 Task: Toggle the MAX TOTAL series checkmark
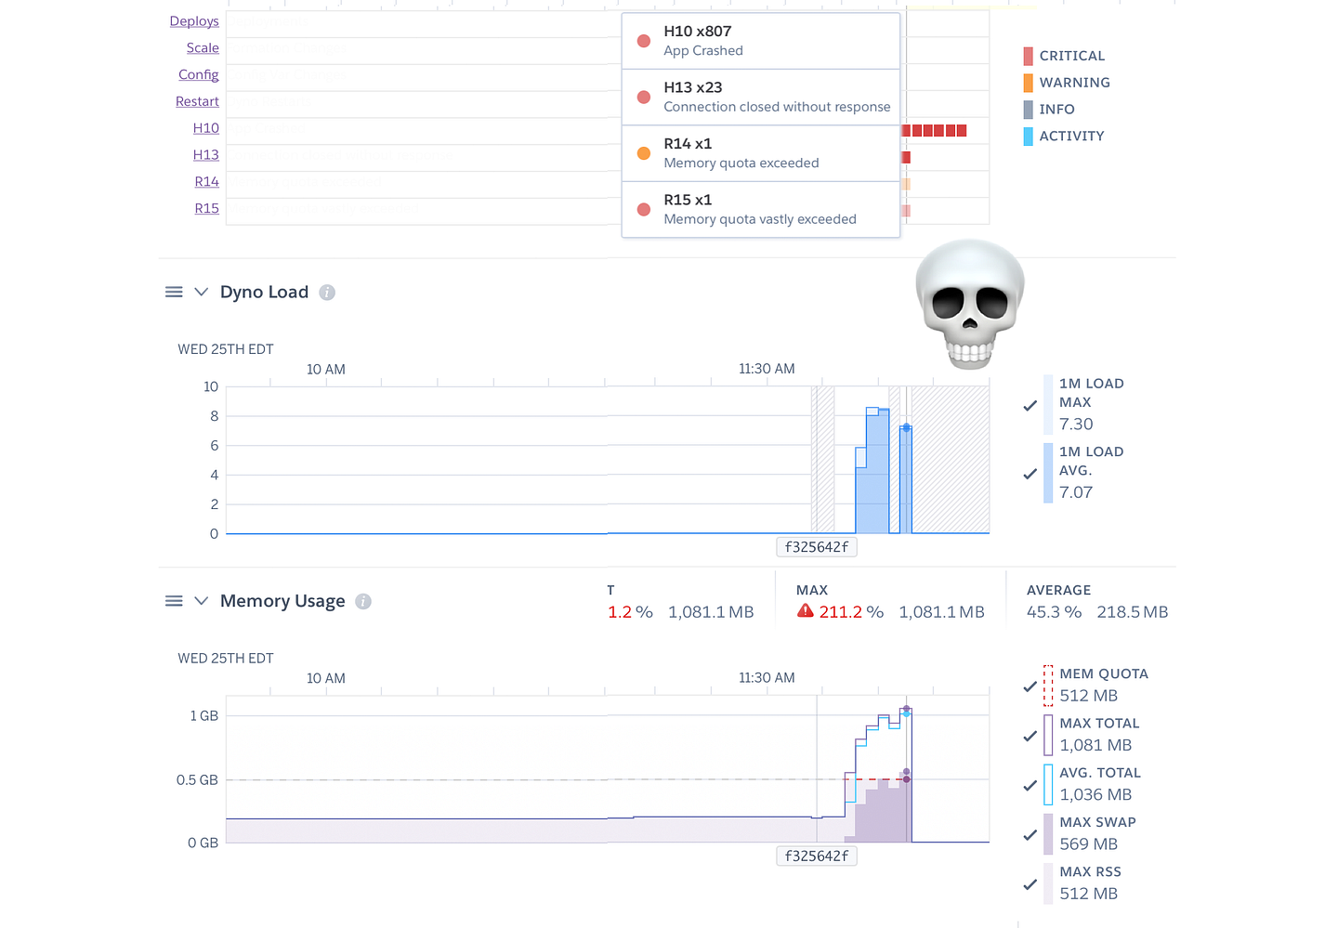(x=1030, y=736)
